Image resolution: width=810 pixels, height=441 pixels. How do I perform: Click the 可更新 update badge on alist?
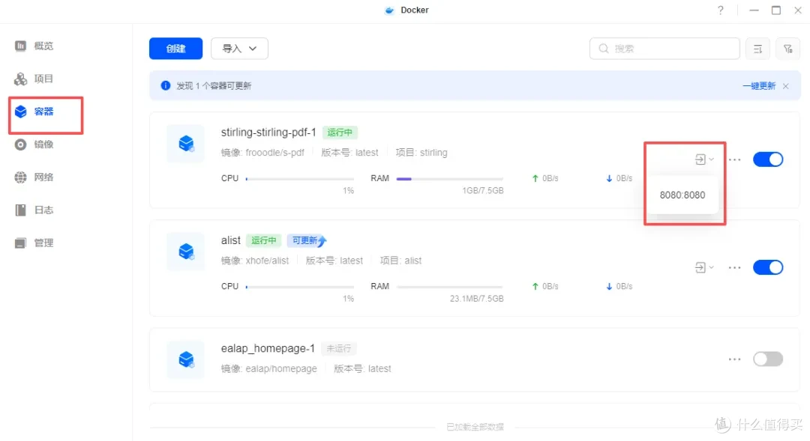pyautogui.click(x=307, y=240)
